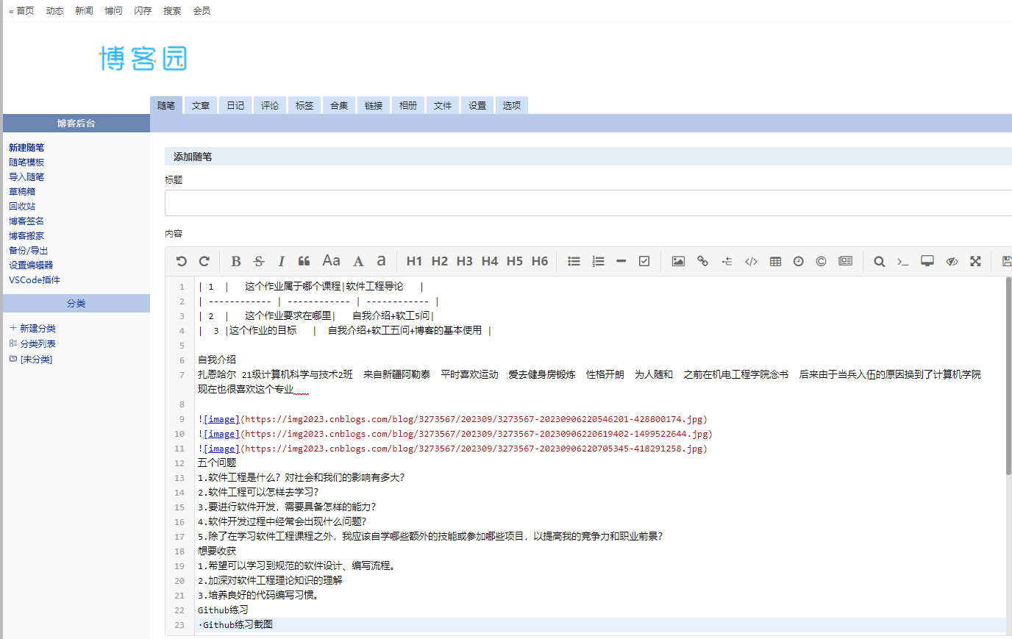Insert an H1 heading

coord(414,261)
